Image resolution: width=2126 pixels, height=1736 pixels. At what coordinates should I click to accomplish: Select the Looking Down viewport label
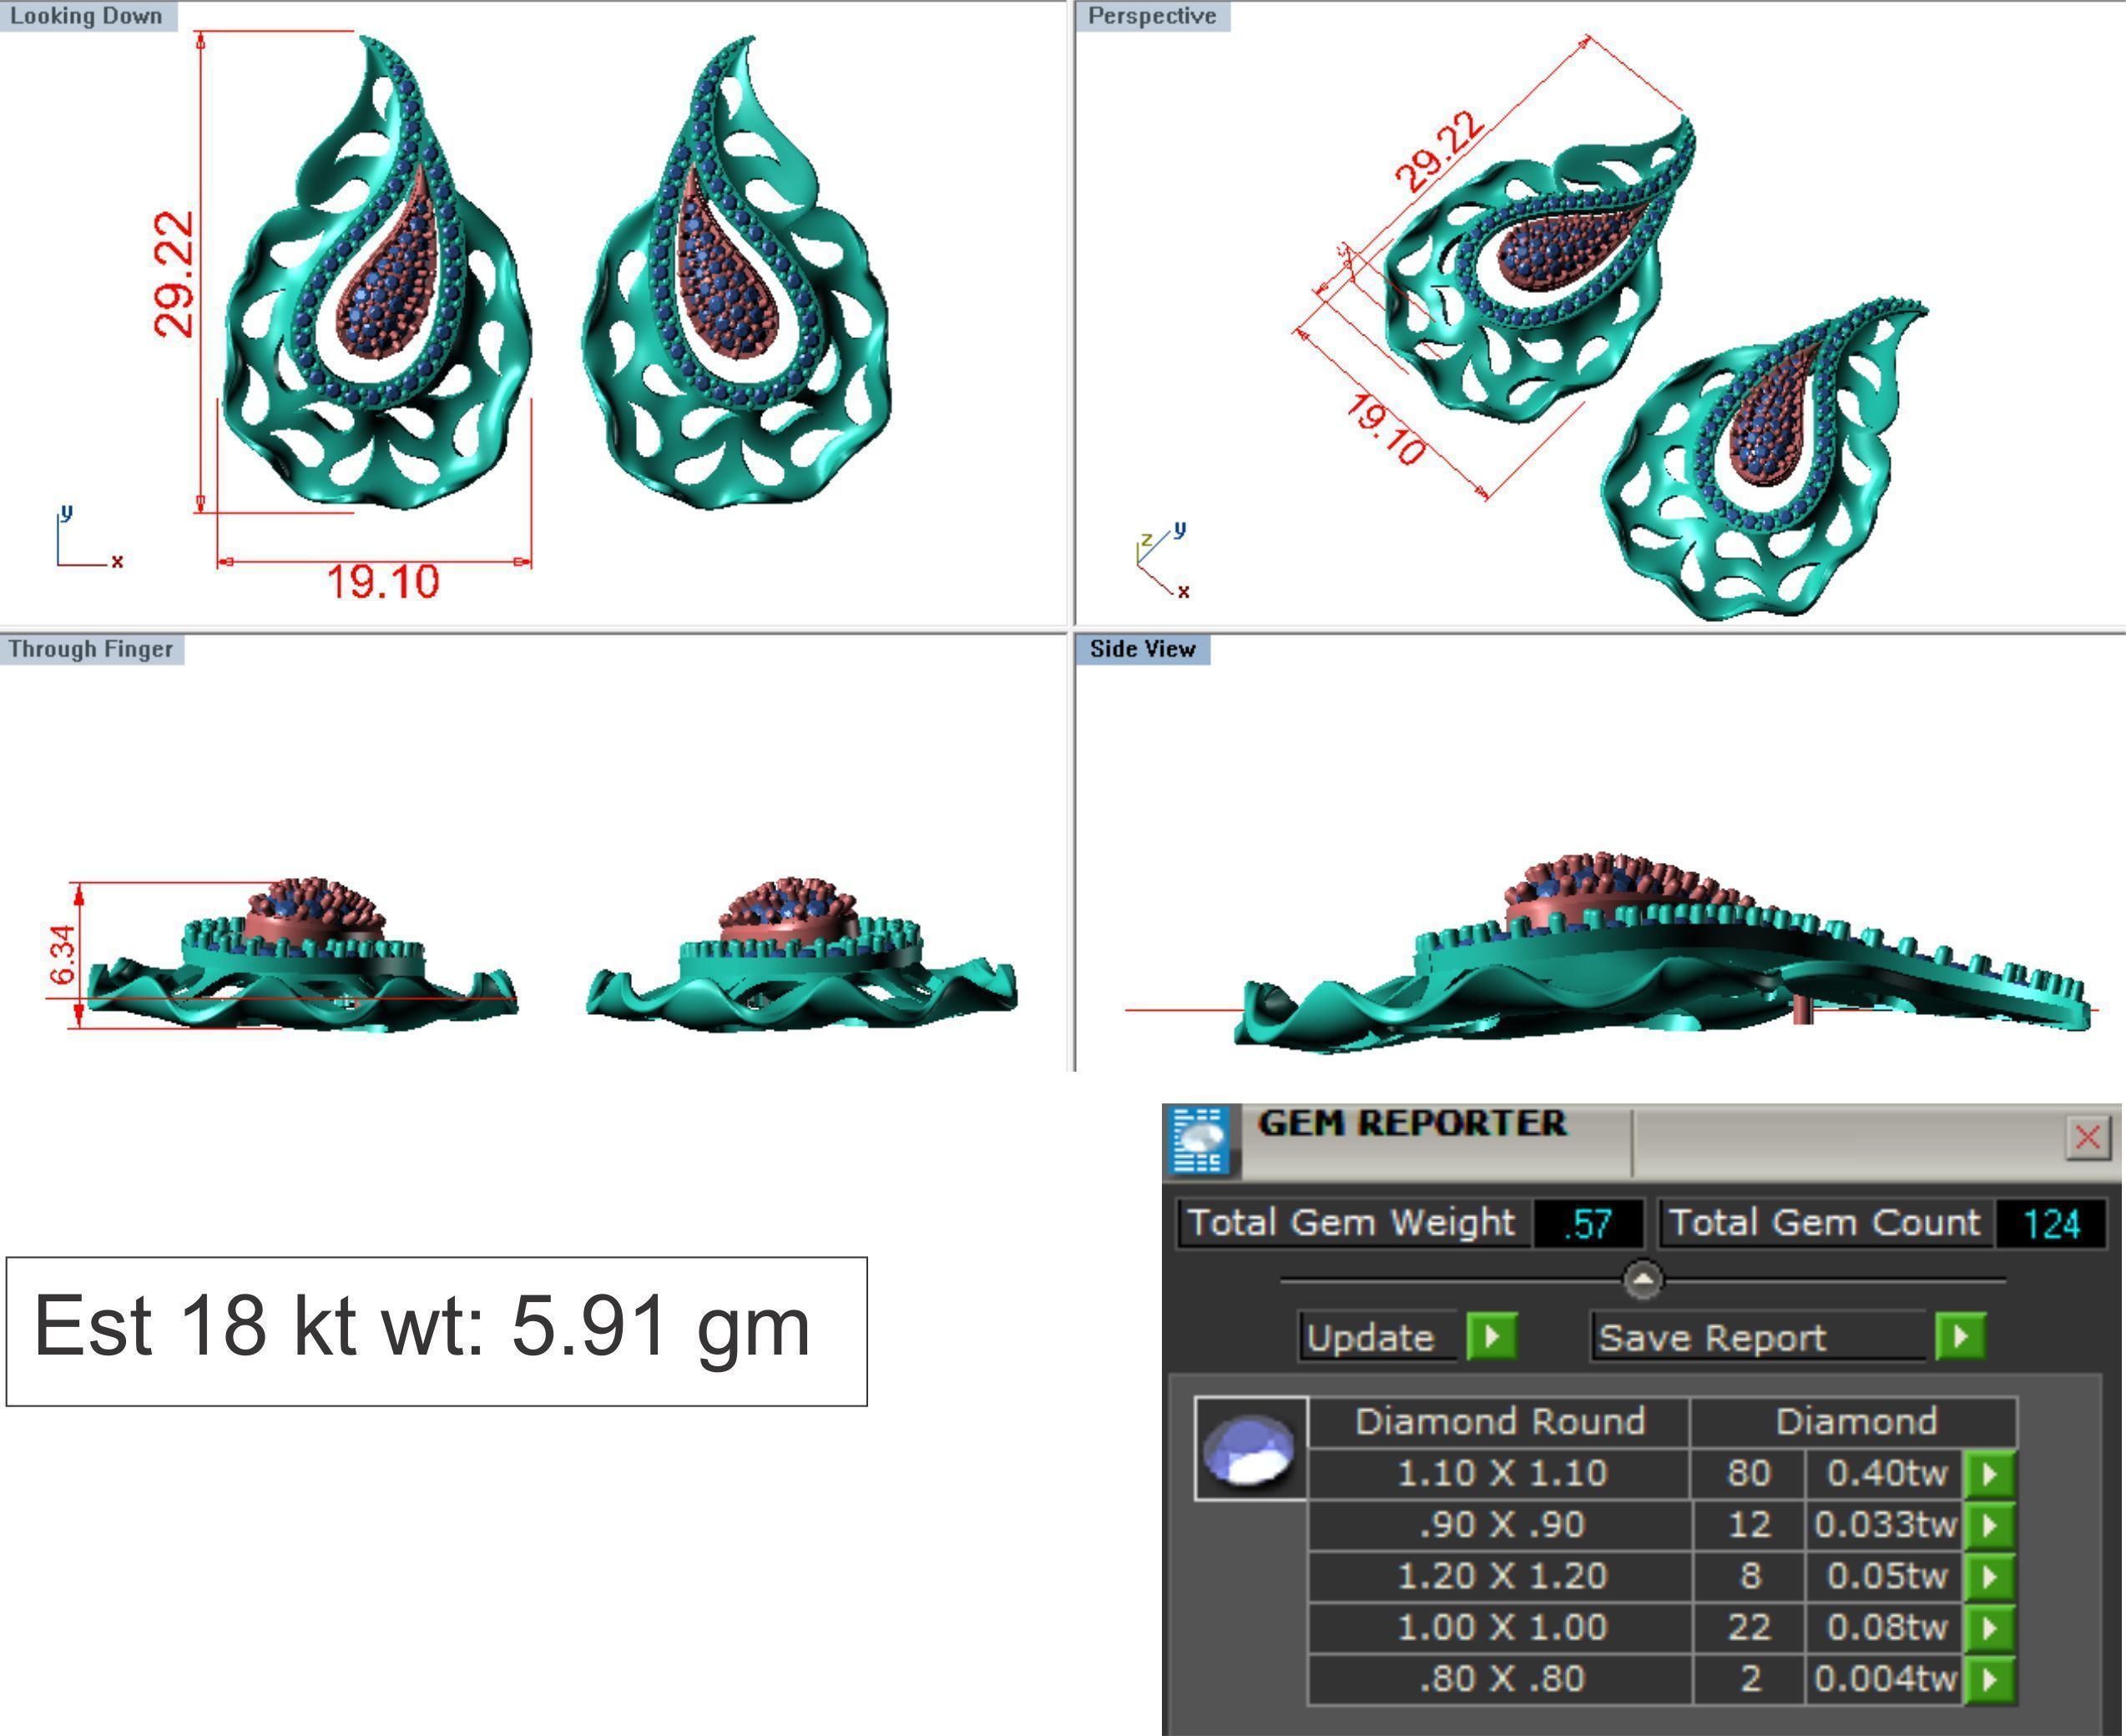click(87, 16)
